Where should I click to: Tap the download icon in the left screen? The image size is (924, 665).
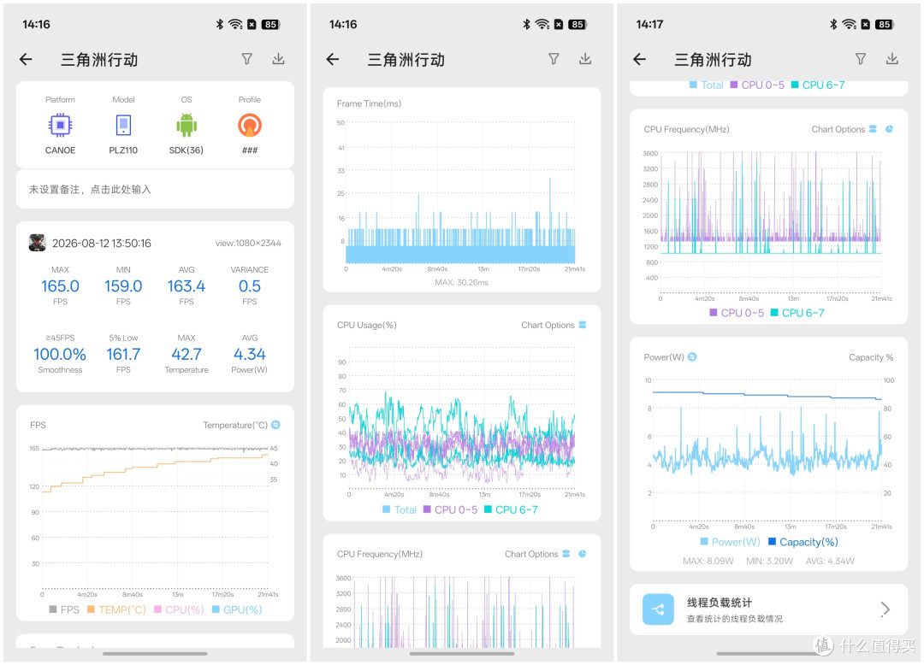click(279, 59)
